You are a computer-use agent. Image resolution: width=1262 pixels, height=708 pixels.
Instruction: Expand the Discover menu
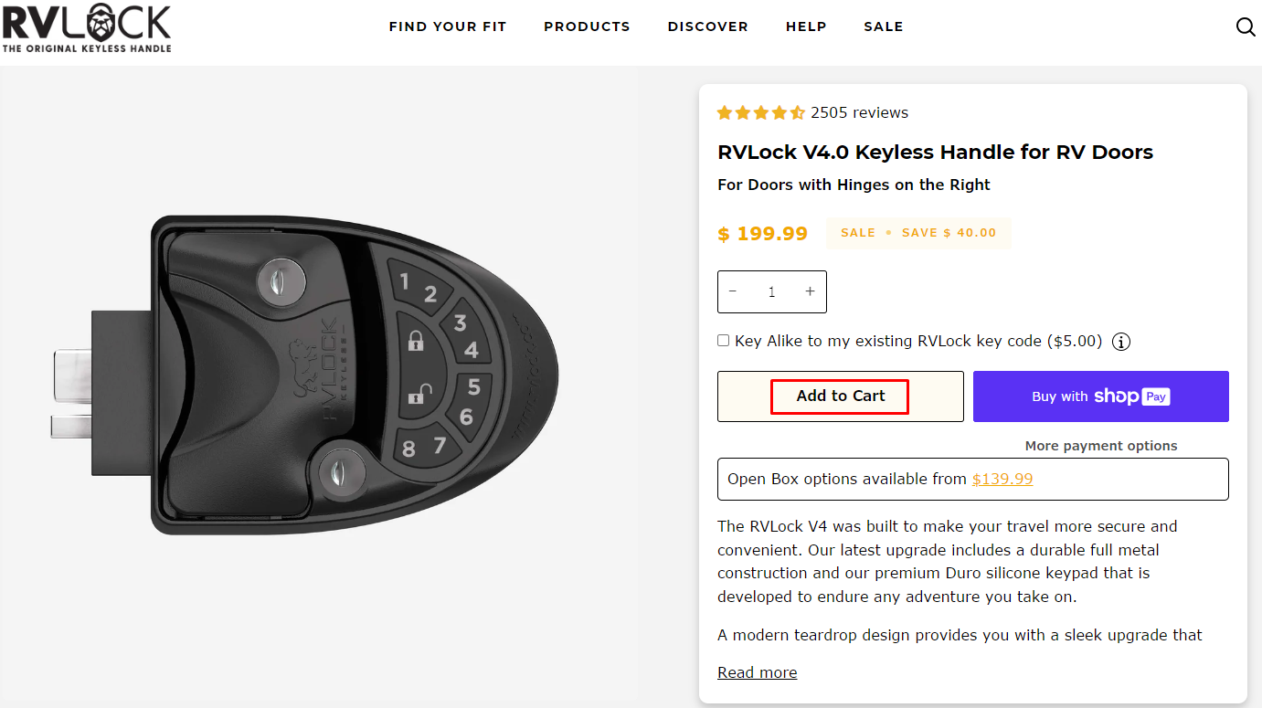pyautogui.click(x=707, y=26)
